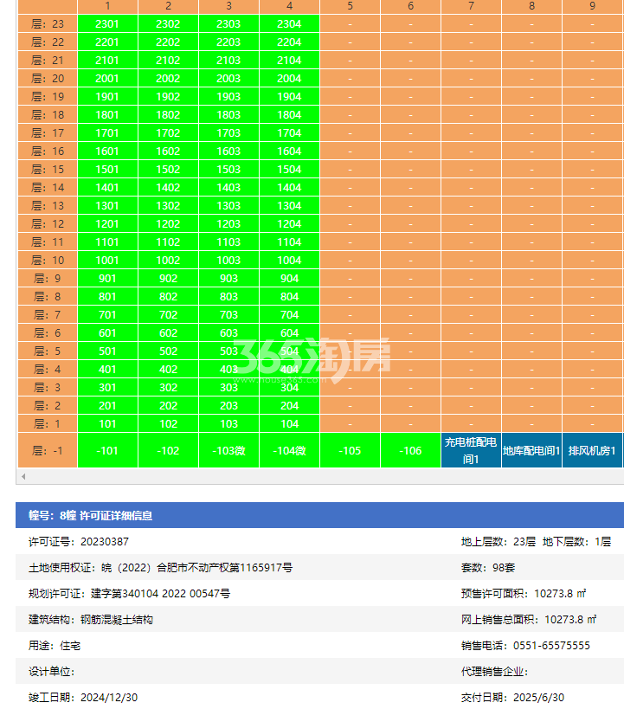Click column header 9
This screenshot has width=624, height=722.
click(x=592, y=6)
